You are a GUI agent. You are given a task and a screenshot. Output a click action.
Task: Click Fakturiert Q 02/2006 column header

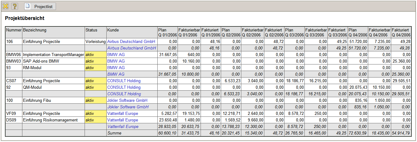tap(274, 33)
